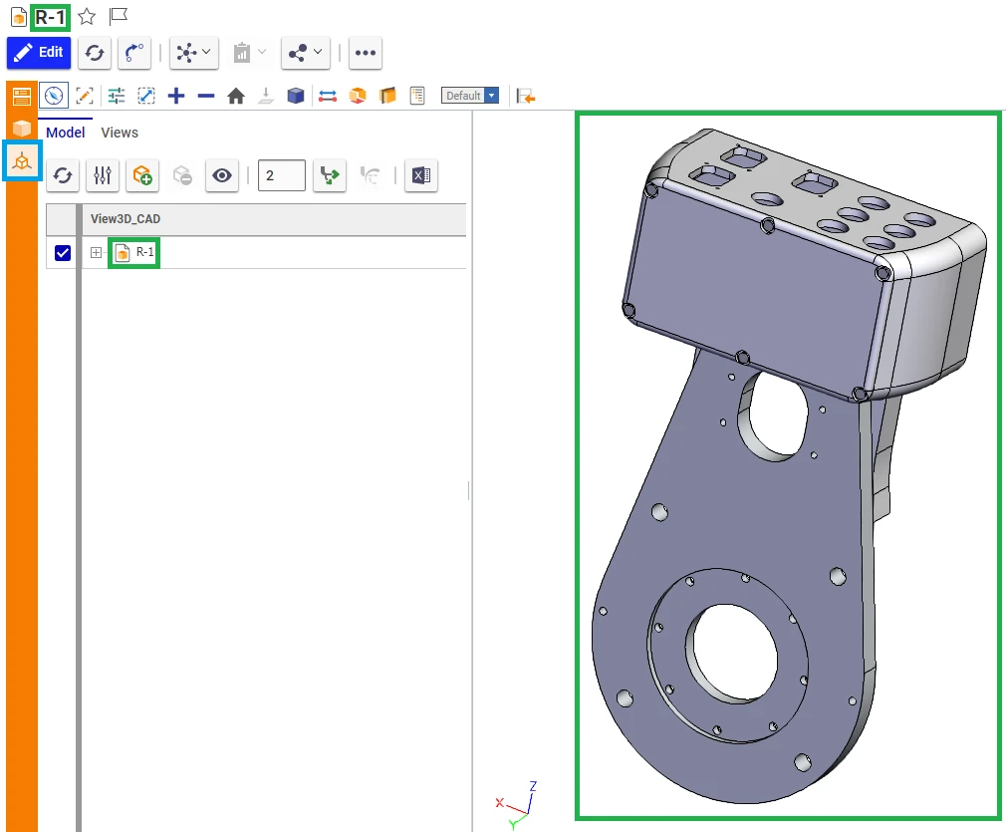Select the compass navigation tool
Viewport: 1006px width, 832px height.
click(x=54, y=96)
